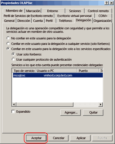Click the help question mark icon in title bar

click(106, 3)
